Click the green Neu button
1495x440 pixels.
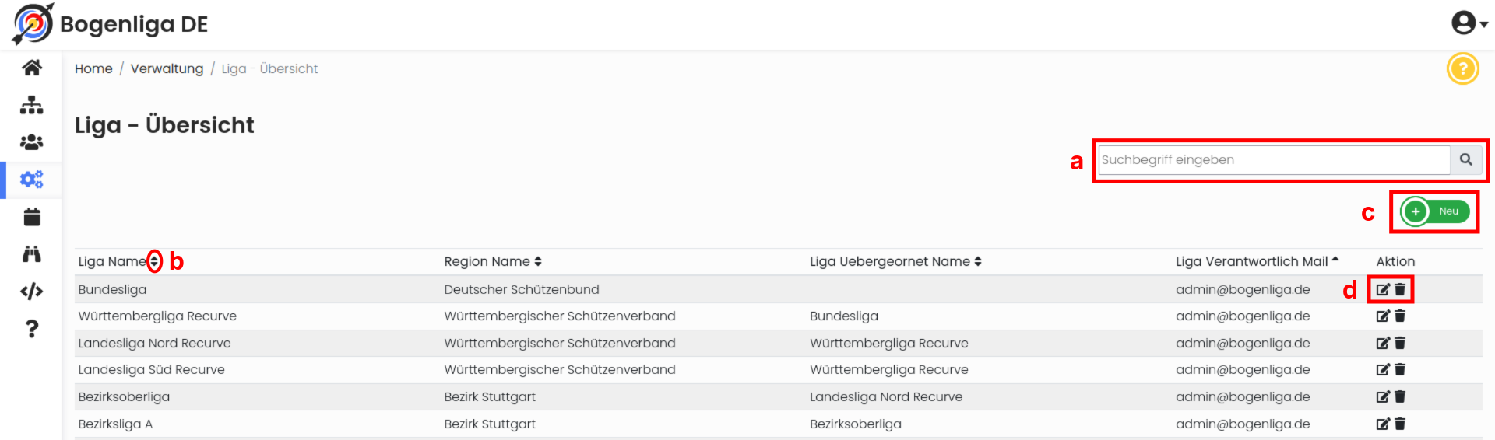tap(1435, 211)
